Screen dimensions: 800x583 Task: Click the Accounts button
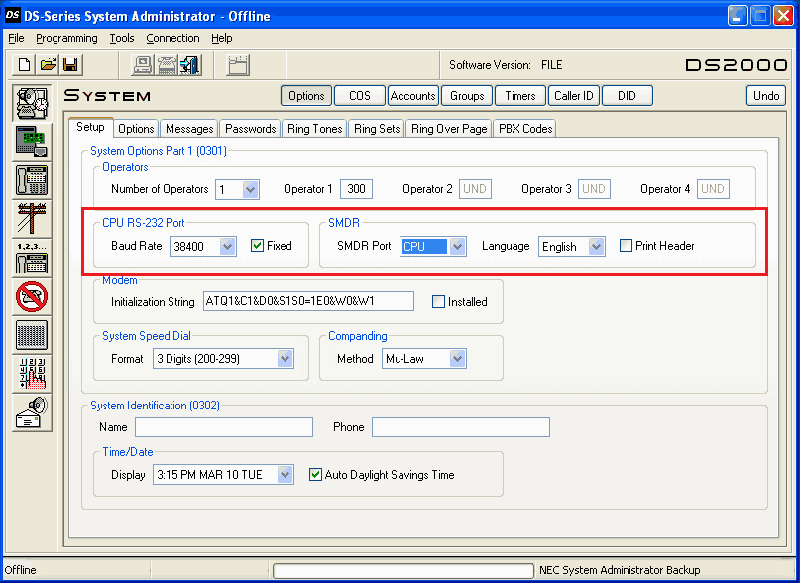pos(413,96)
